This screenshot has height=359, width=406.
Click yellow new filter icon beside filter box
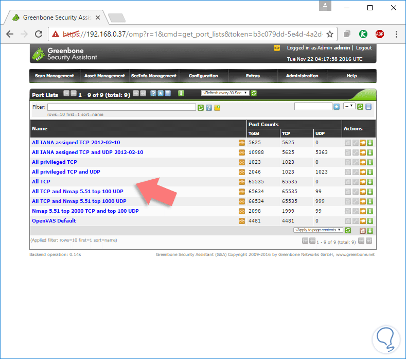[x=217, y=107]
